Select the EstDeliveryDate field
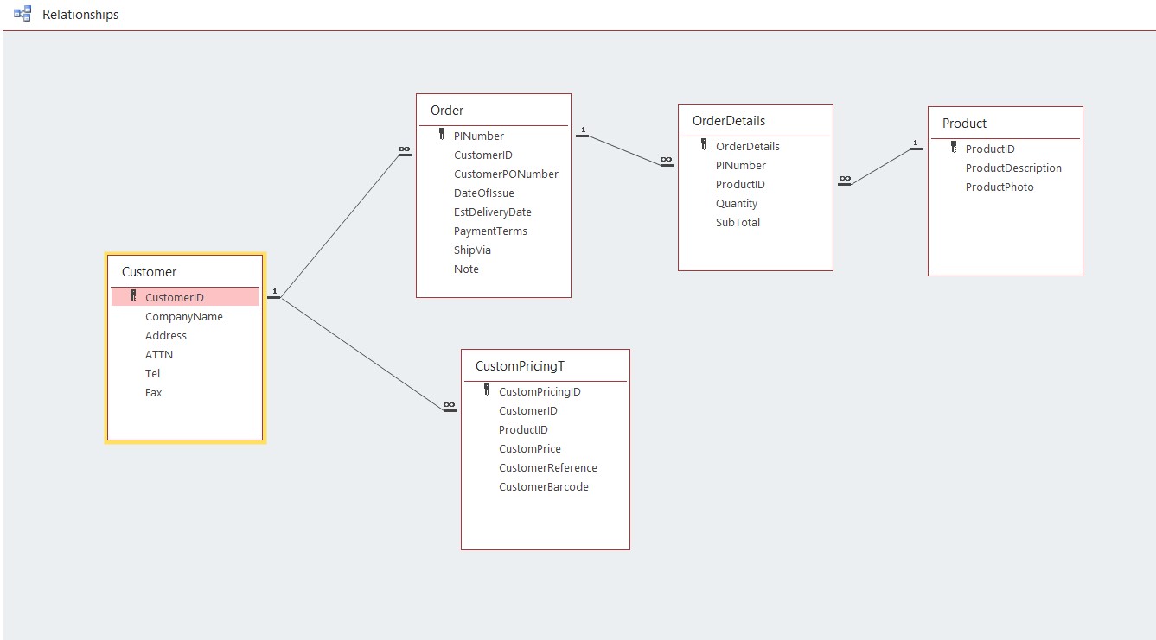 [493, 212]
